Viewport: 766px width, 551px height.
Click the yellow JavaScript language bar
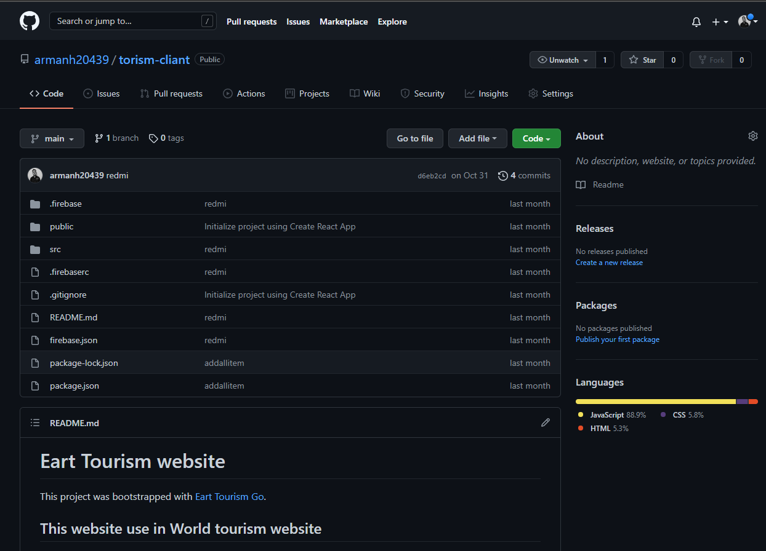click(x=655, y=402)
